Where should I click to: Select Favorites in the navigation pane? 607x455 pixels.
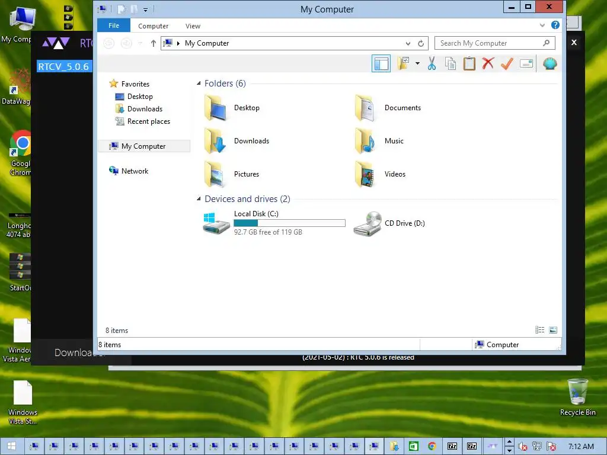coord(135,84)
